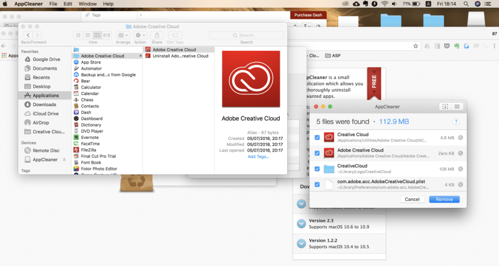Click the Remove button in AppCleaner
Image resolution: width=499 pixels, height=266 pixels.
click(444, 199)
